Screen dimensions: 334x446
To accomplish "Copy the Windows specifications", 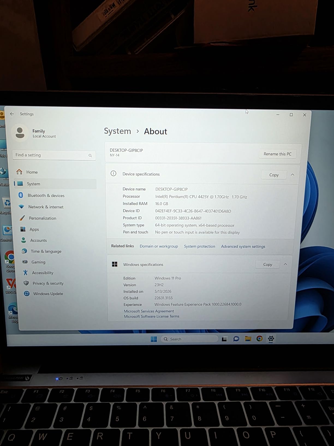I will (x=267, y=264).
